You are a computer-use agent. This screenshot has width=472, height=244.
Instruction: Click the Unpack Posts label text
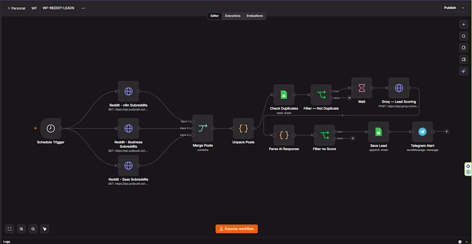tap(243, 142)
